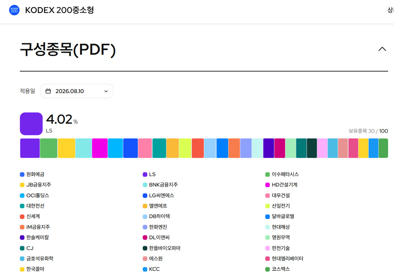Click the 구성종목(PDF) heading
This screenshot has height=277, width=394.
pyautogui.click(x=68, y=49)
